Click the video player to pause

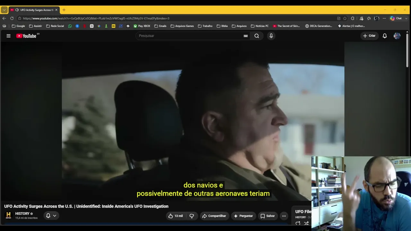coord(203,121)
